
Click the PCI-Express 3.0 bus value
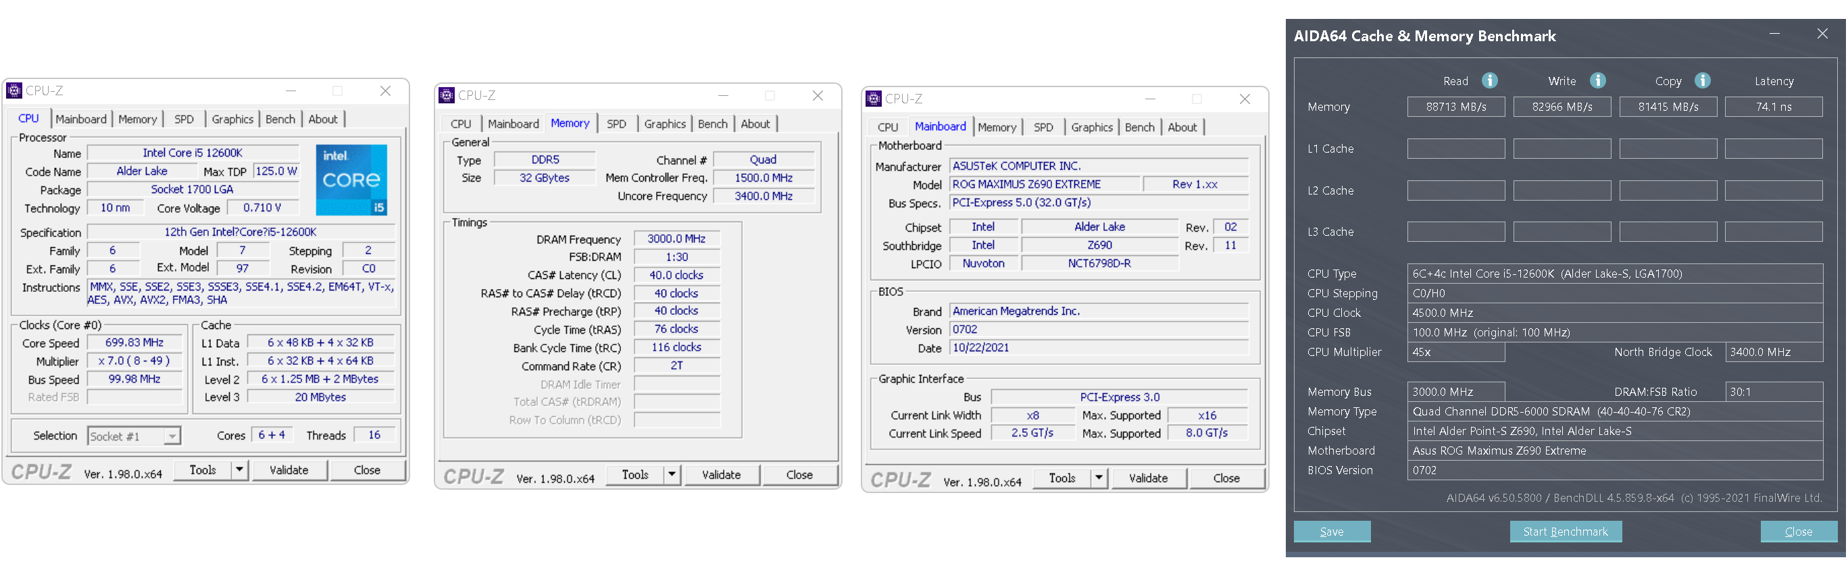1119,396
